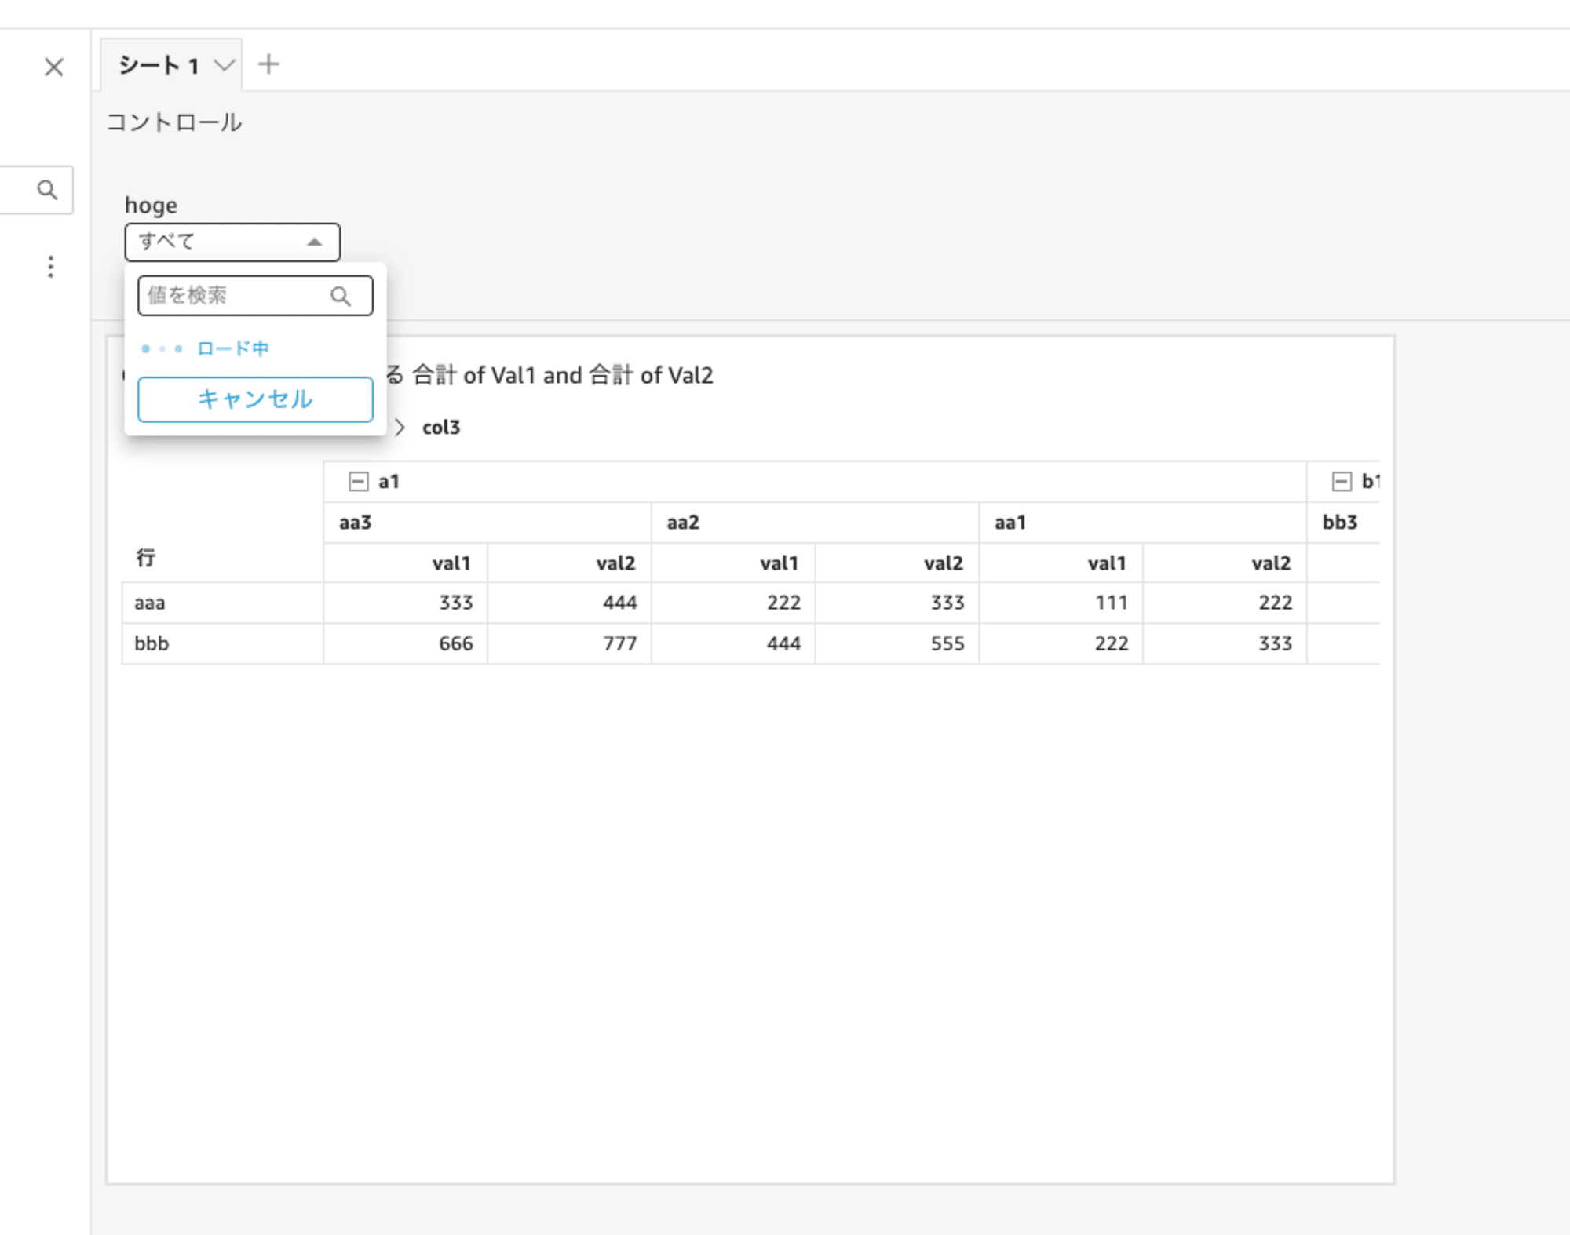1570x1235 pixels.
Task: Click the pivot table title 合計 of Val1
Action: click(x=475, y=375)
